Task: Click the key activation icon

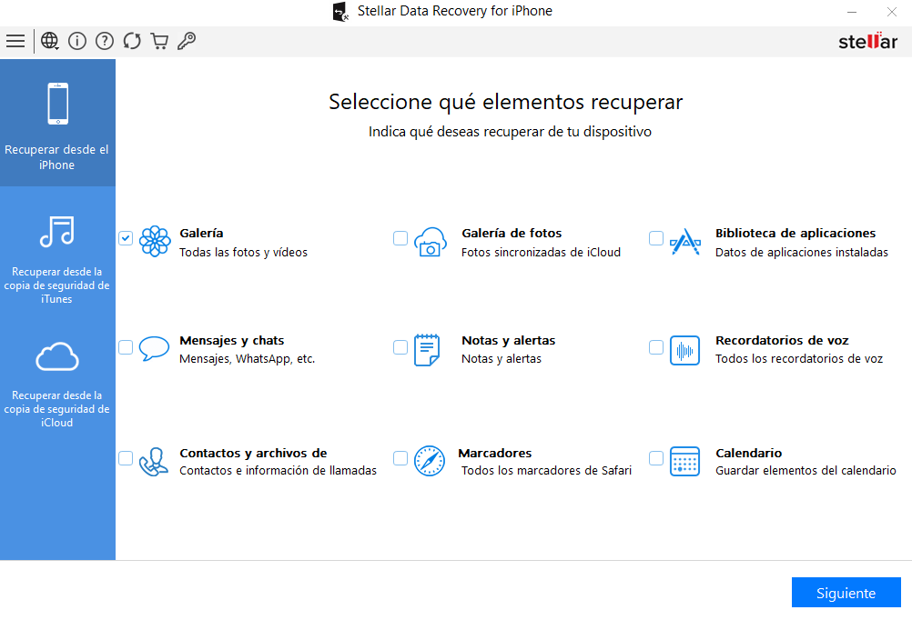Action: point(187,41)
